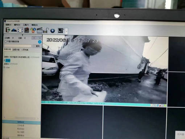Open settings via the blue gear icon

tap(53, 31)
